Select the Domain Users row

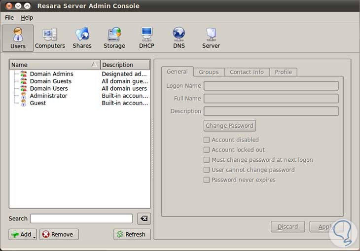[80, 88]
